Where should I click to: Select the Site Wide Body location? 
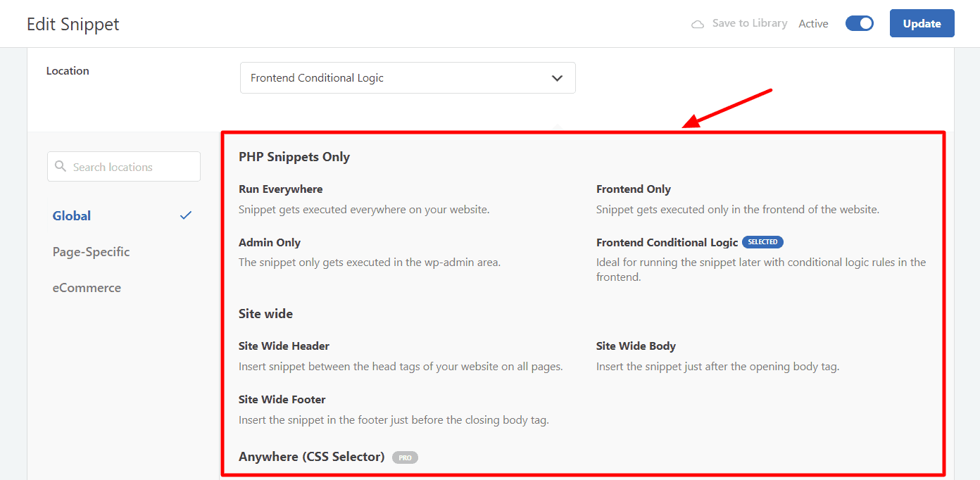636,346
